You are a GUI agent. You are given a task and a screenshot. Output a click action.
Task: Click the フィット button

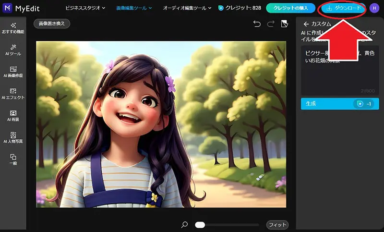click(277, 225)
